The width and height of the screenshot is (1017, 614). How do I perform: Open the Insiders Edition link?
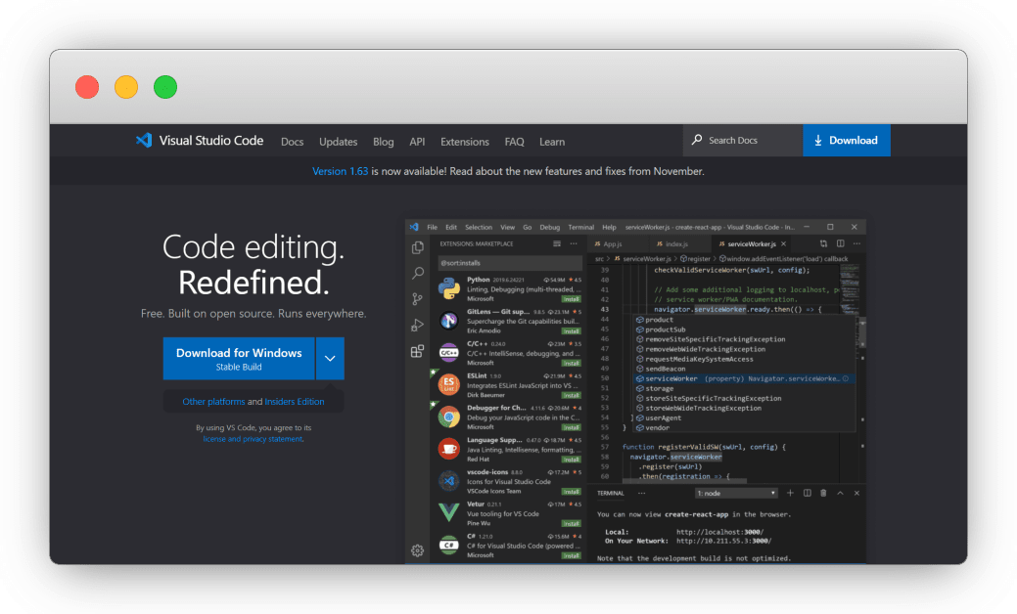point(295,402)
